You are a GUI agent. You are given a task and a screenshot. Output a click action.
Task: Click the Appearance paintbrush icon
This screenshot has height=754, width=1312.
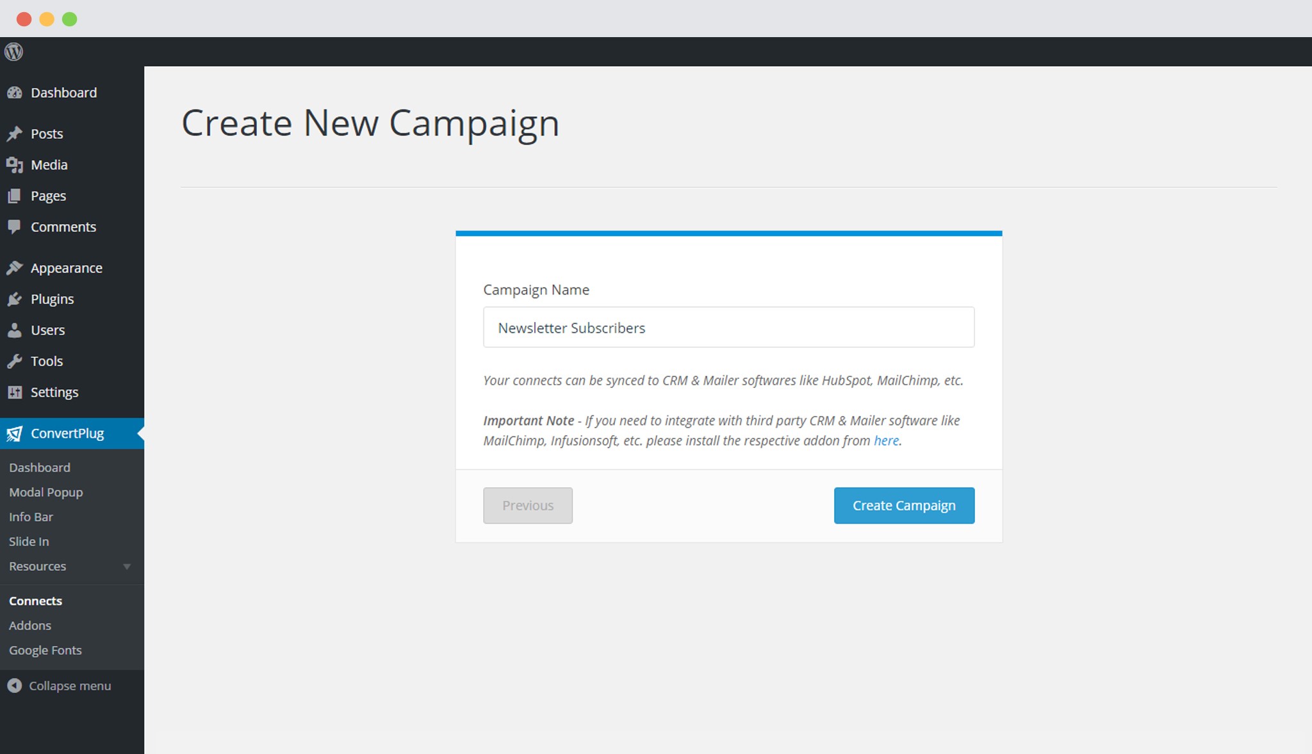tap(14, 268)
